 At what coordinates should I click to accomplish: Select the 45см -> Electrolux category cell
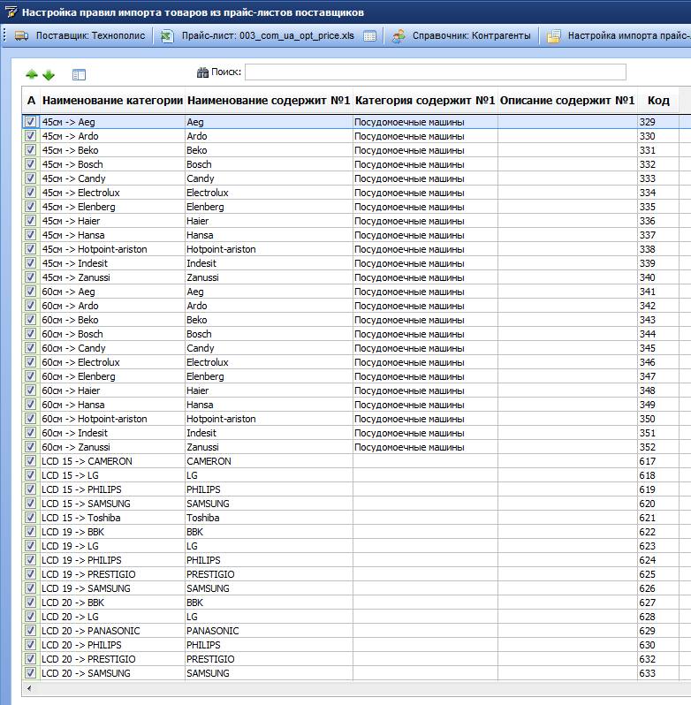[112, 193]
